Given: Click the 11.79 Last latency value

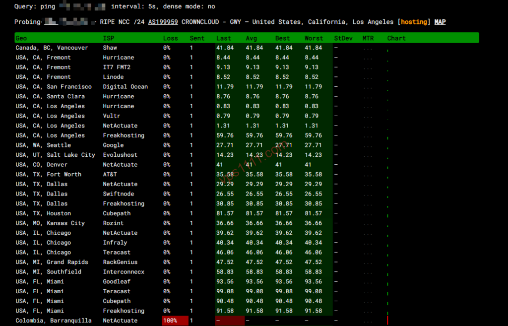Looking at the screenshot, I should (225, 86).
